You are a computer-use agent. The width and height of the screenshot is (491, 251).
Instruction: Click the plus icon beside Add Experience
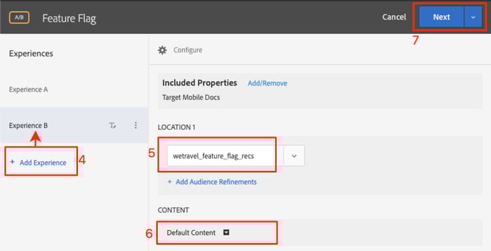point(12,162)
